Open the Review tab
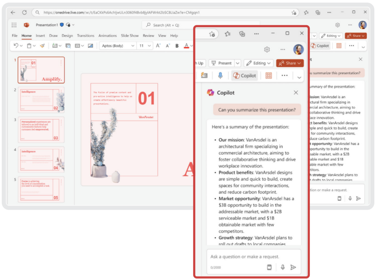The height and width of the screenshot is (279, 376). coord(148,36)
